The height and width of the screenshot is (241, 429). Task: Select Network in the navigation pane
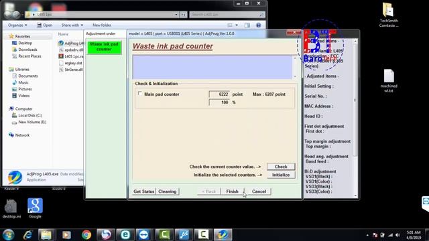click(22, 135)
